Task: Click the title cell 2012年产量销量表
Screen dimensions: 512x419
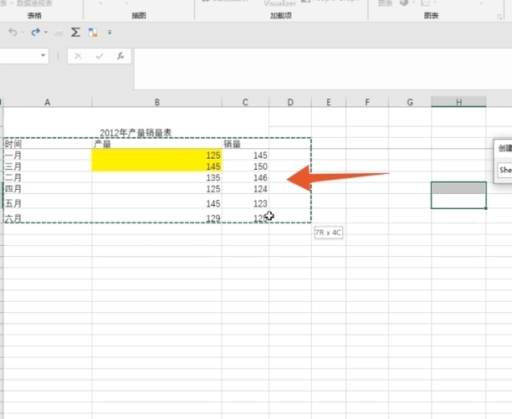Action: (136, 133)
